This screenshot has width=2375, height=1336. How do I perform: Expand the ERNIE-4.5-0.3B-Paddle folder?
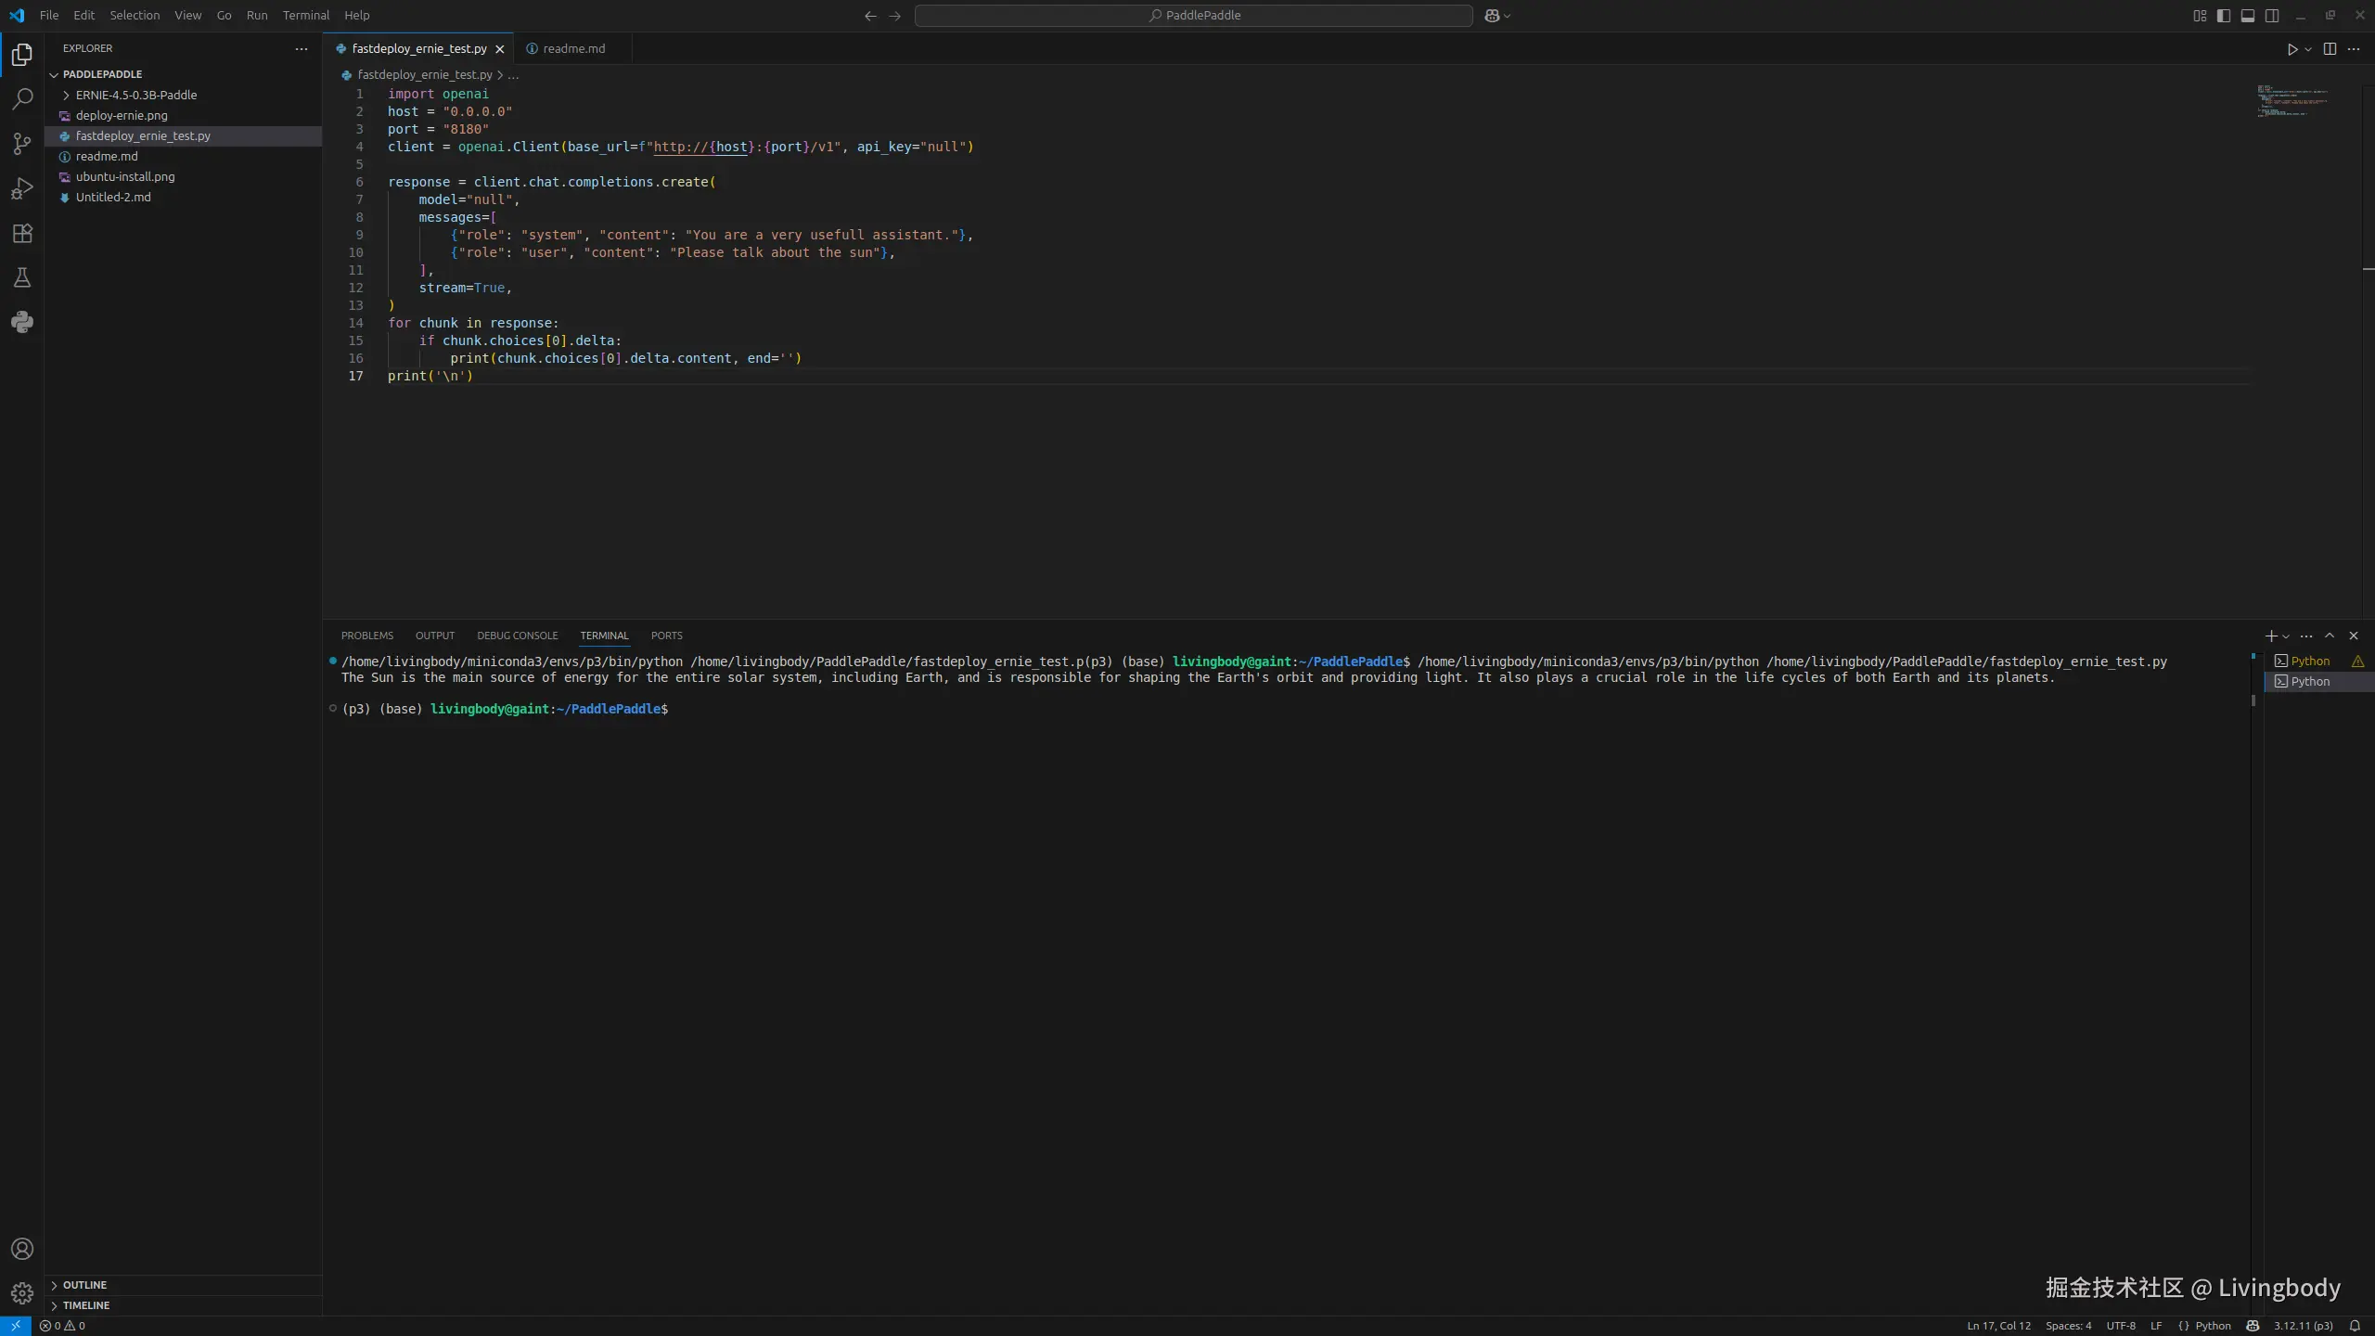coord(135,95)
